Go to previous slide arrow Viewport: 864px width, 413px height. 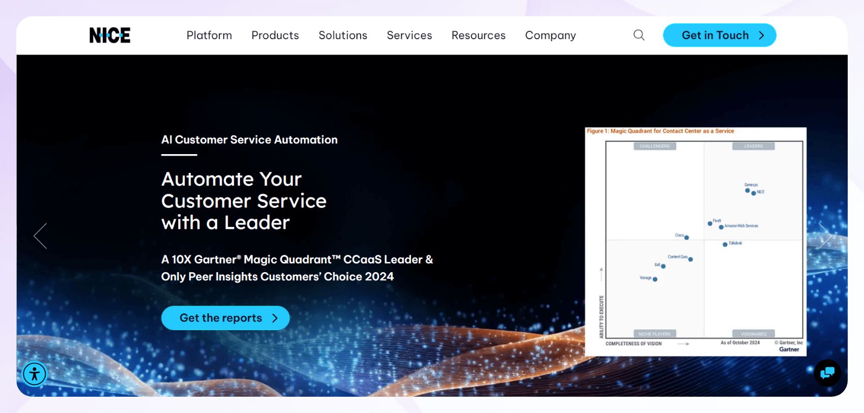[40, 236]
